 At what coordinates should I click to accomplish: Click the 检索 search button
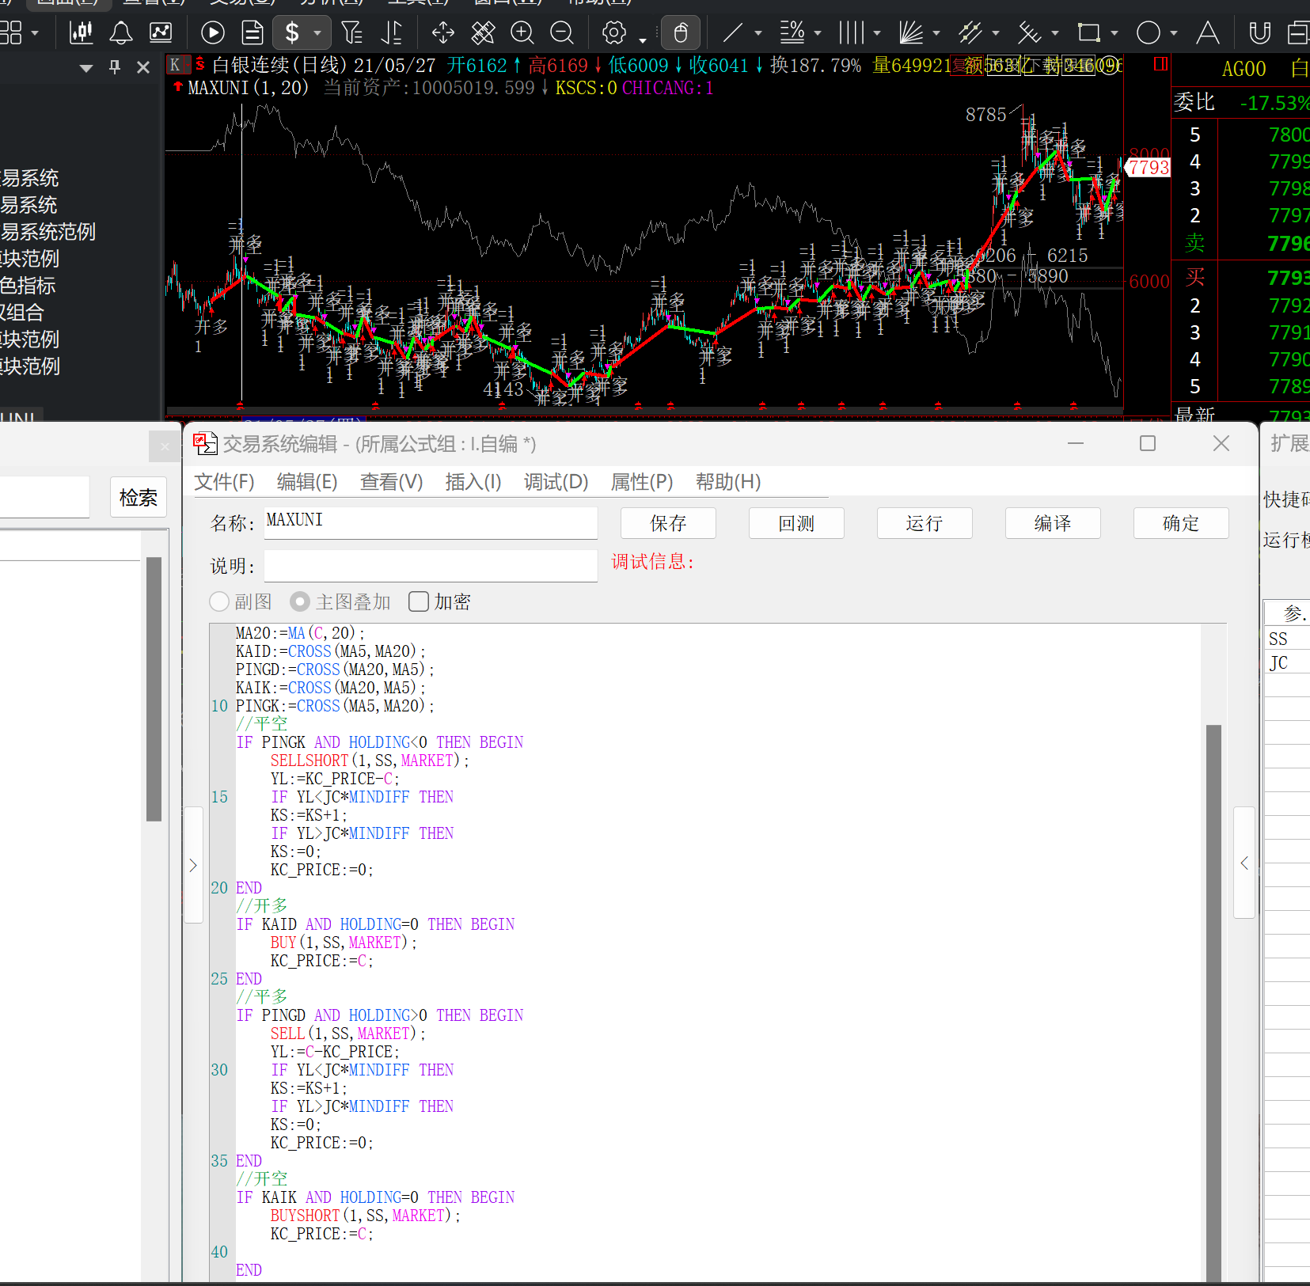tap(139, 497)
